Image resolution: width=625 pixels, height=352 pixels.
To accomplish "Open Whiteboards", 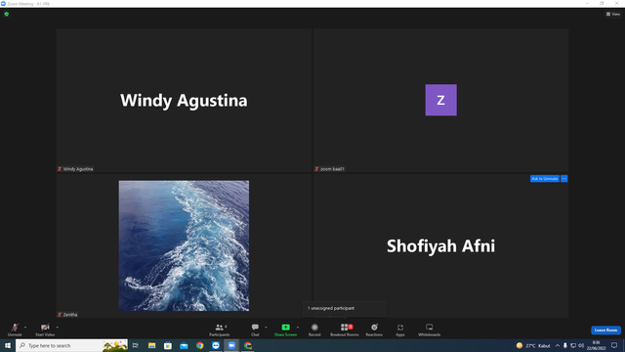I will coord(430,330).
